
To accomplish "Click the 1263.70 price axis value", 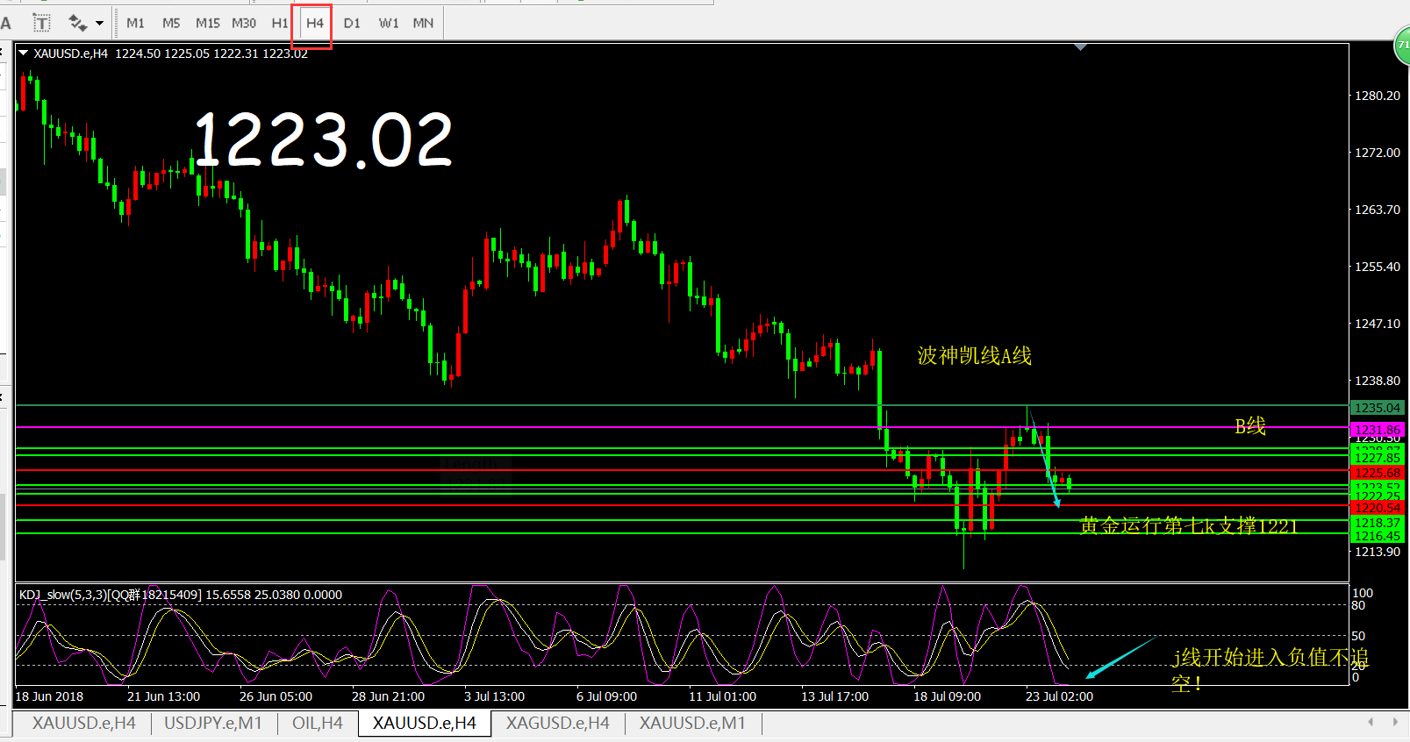I will click(1378, 210).
